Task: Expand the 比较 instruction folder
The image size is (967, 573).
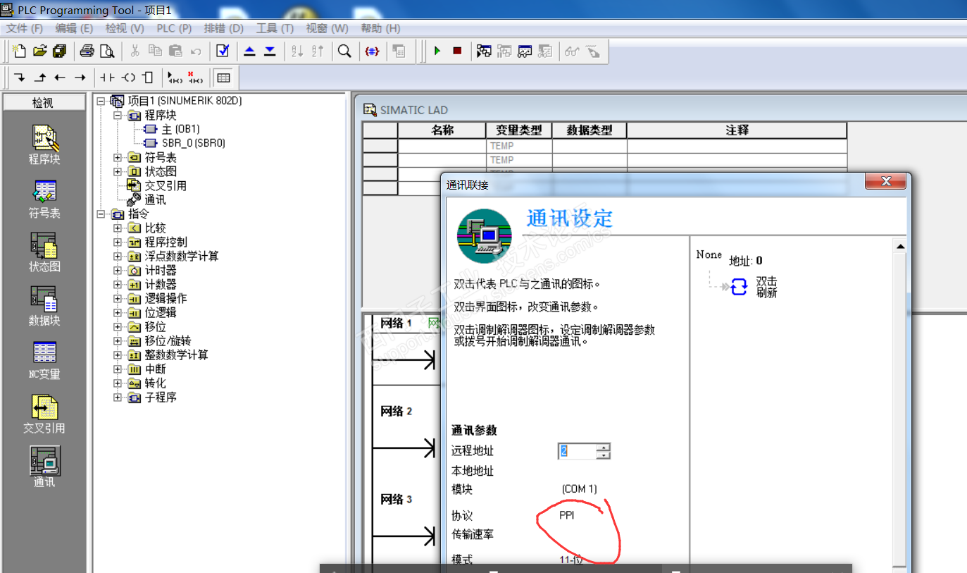Action: click(x=118, y=228)
